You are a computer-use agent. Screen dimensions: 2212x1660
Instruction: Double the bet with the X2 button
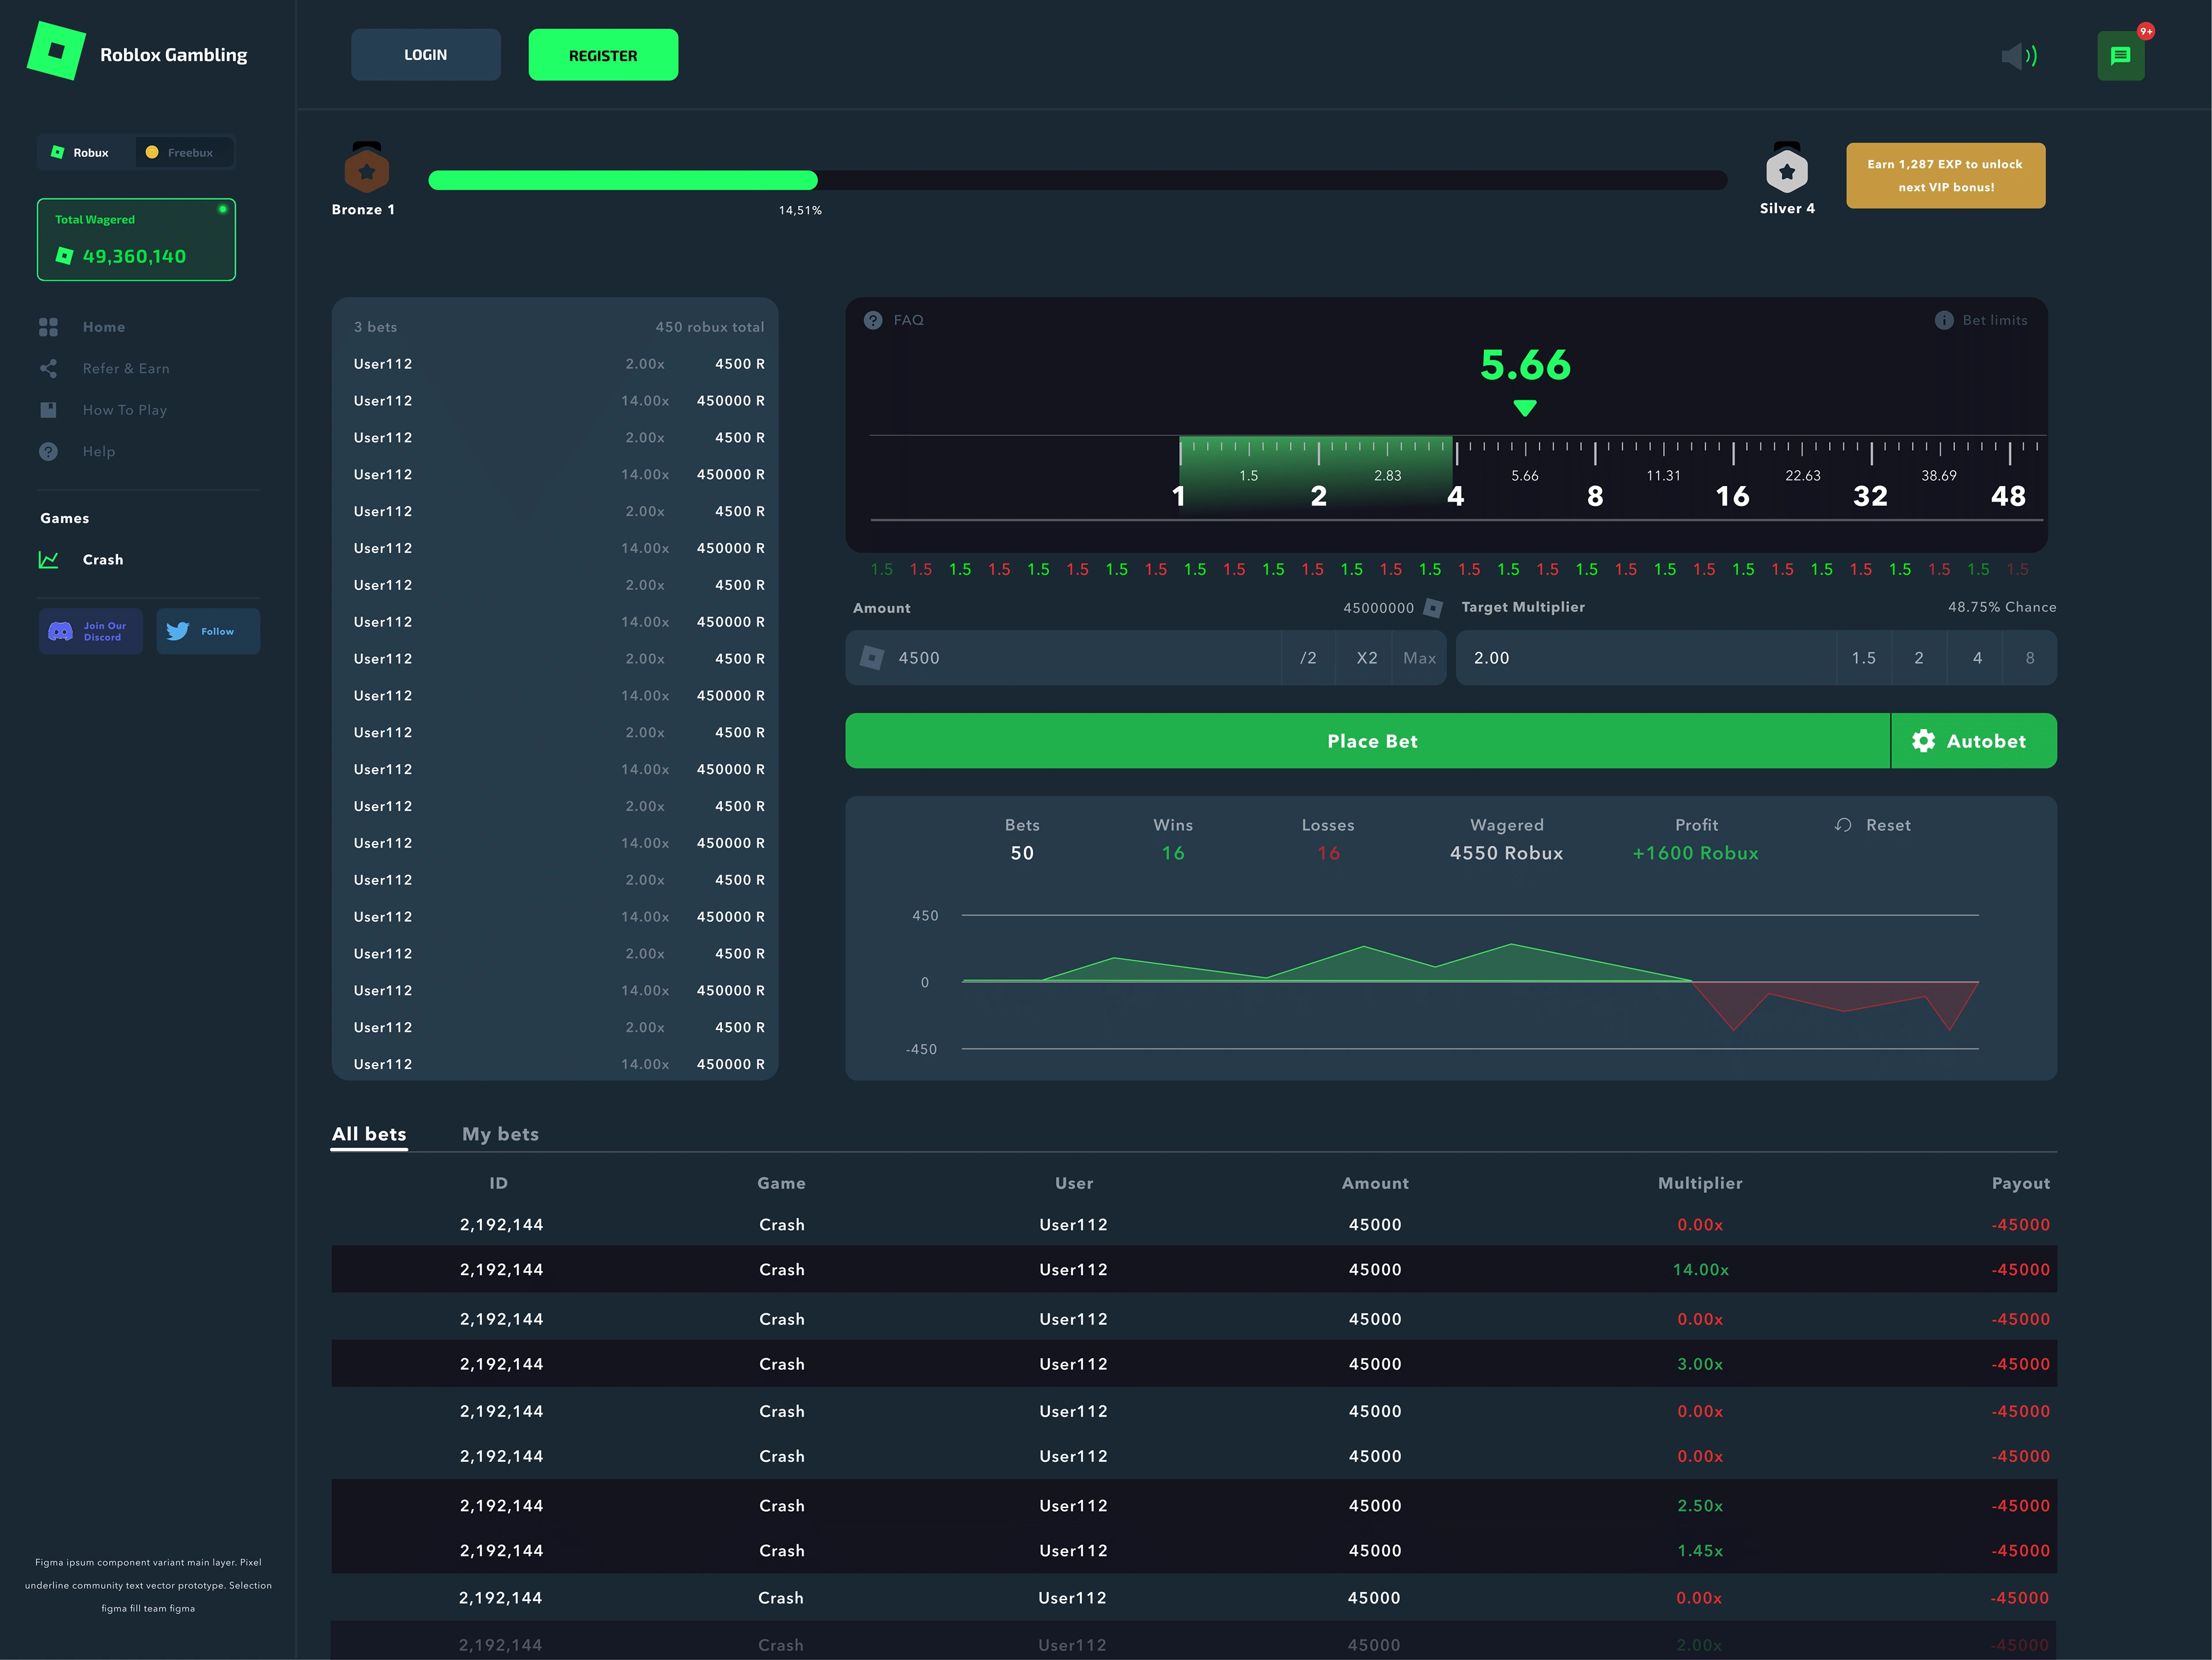point(1366,658)
